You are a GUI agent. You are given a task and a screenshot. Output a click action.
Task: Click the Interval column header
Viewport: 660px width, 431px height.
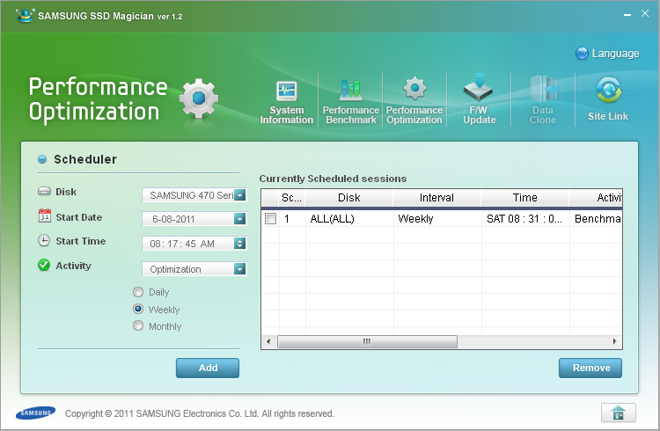436,198
